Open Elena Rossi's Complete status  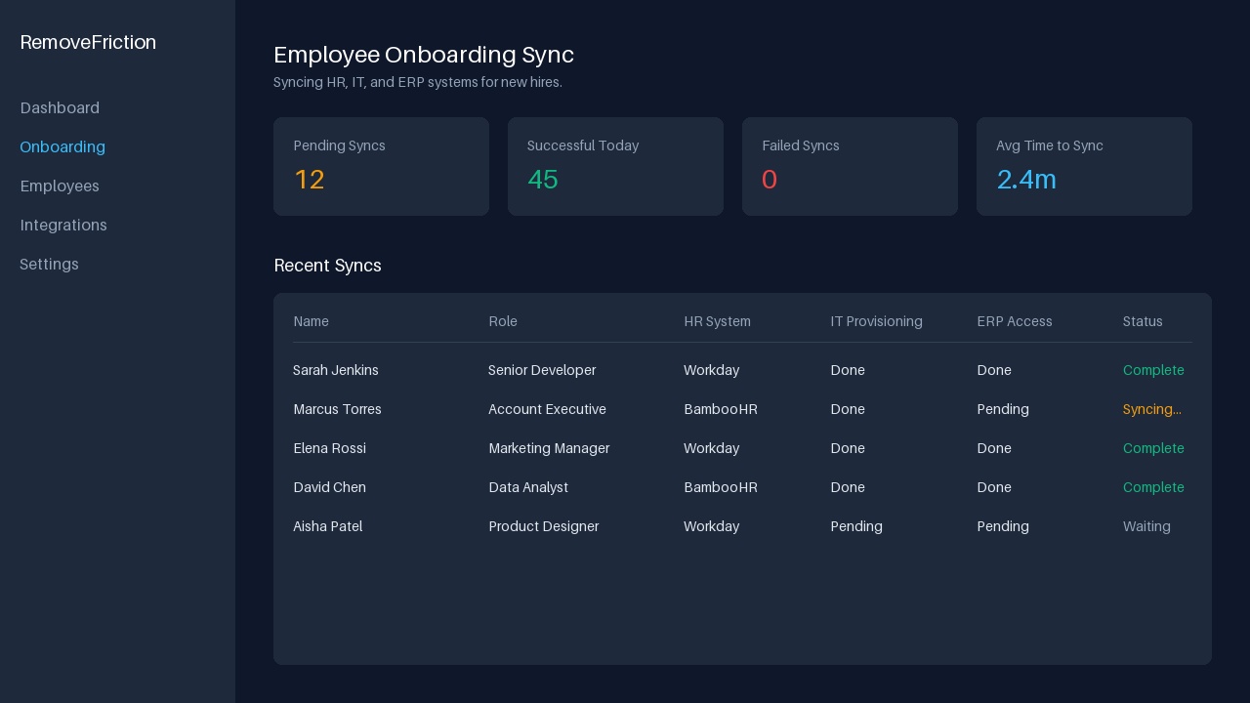pos(1153,448)
